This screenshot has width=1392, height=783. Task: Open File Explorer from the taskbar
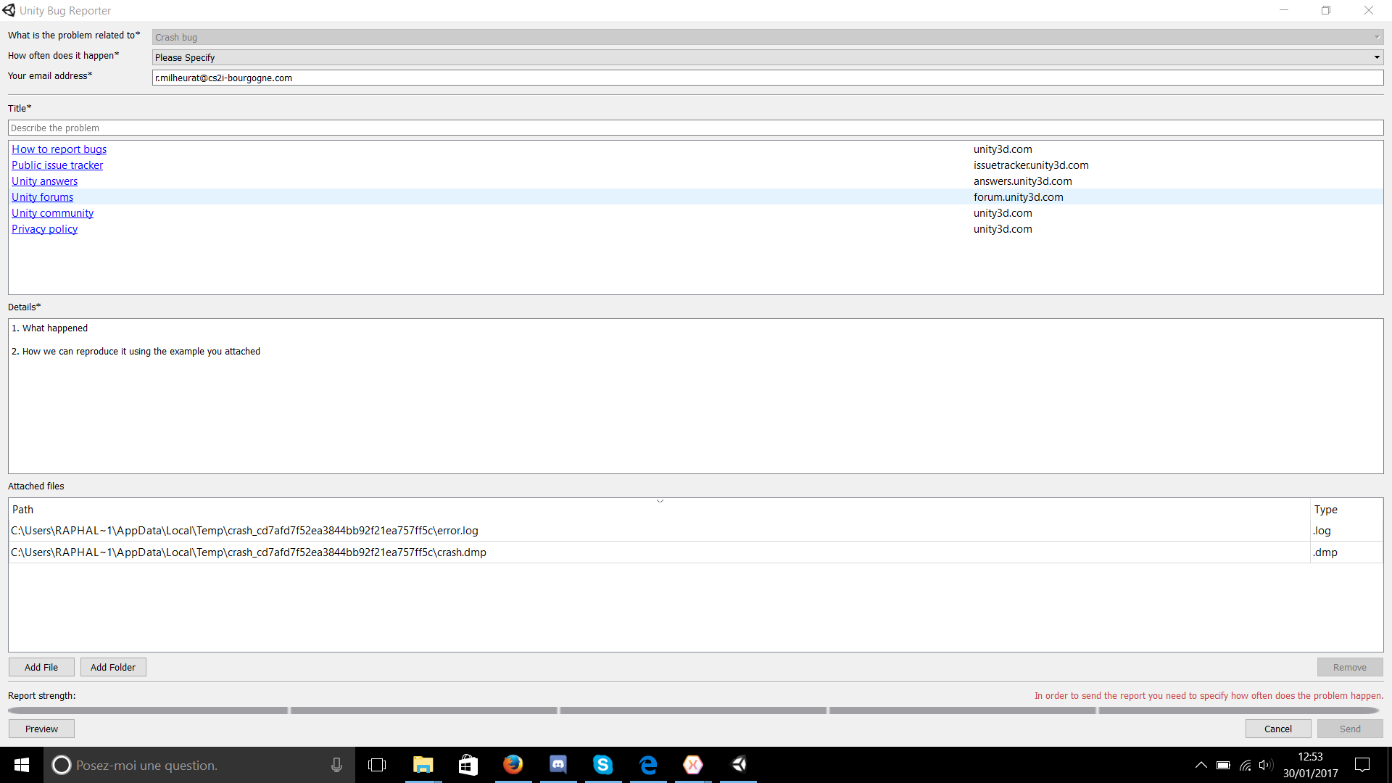pyautogui.click(x=423, y=765)
